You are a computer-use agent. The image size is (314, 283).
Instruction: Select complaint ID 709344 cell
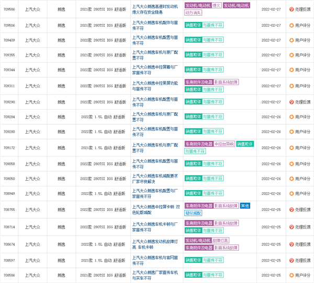[9, 70]
